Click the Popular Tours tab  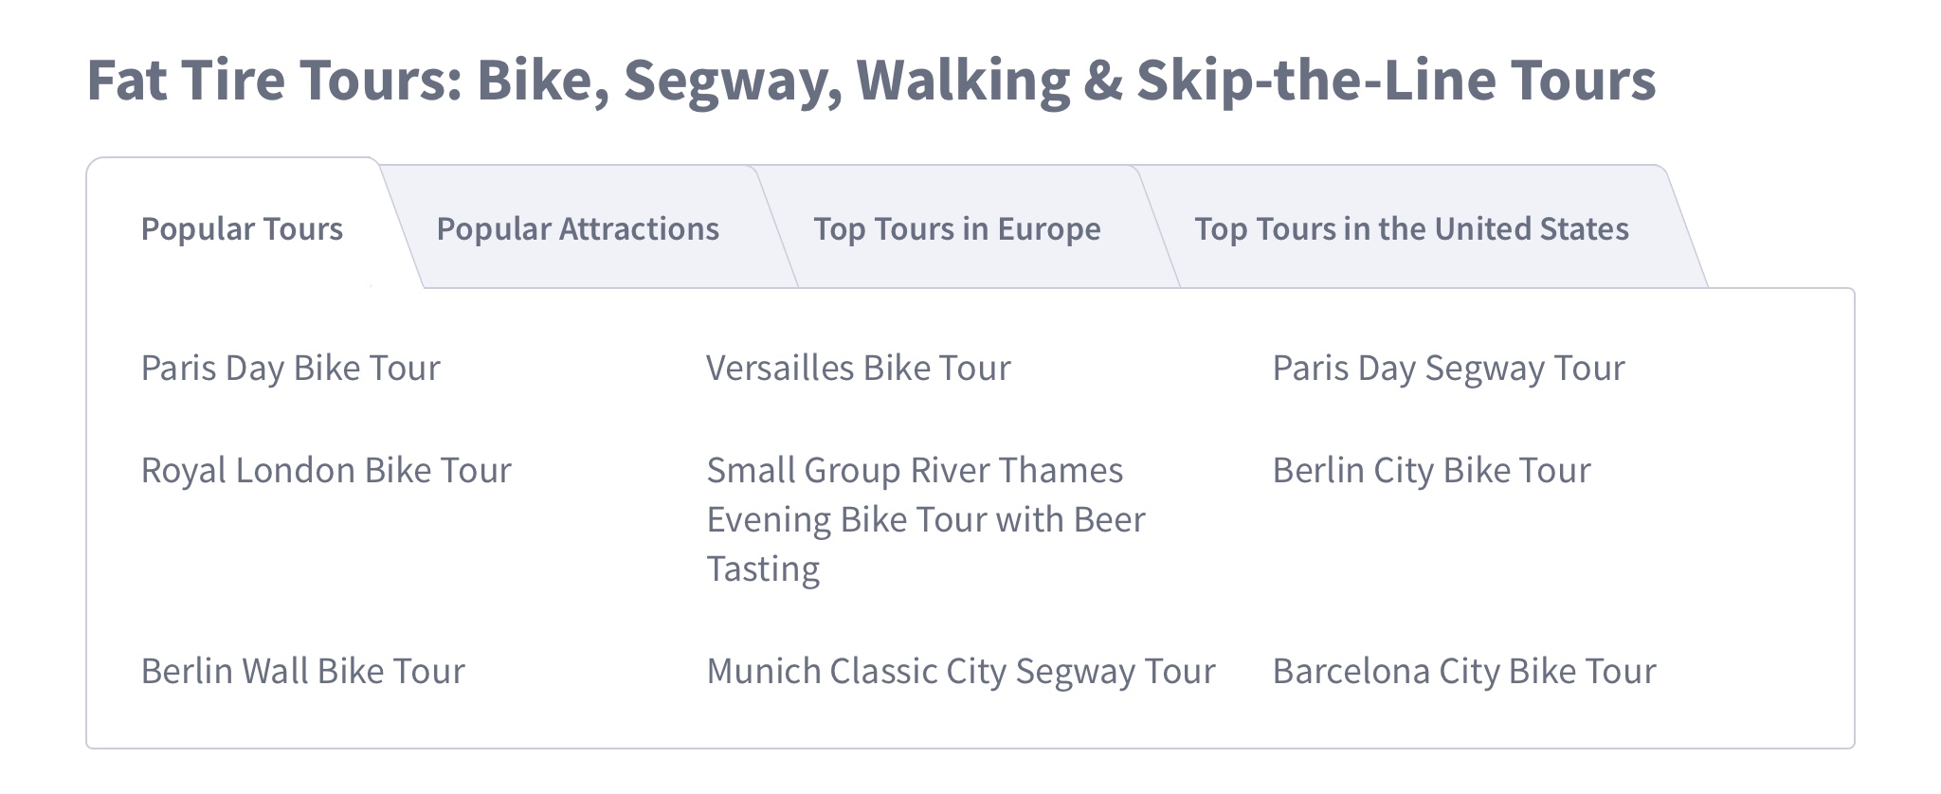point(242,229)
